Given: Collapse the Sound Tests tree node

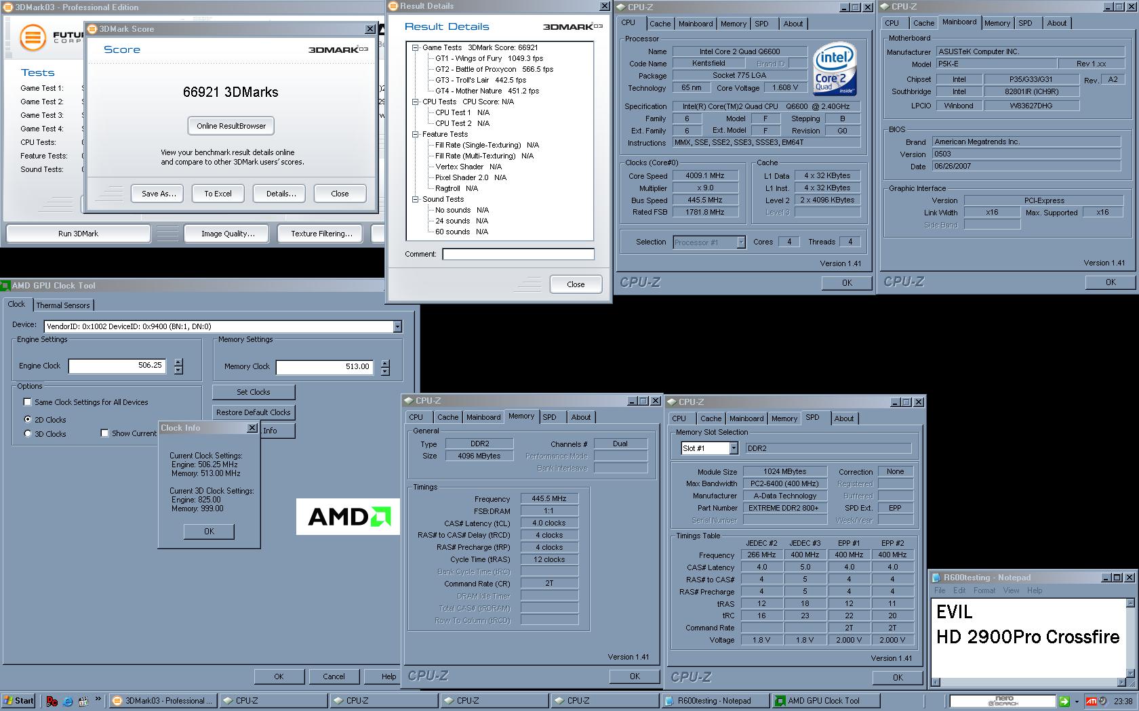Looking at the screenshot, I should click(x=416, y=199).
